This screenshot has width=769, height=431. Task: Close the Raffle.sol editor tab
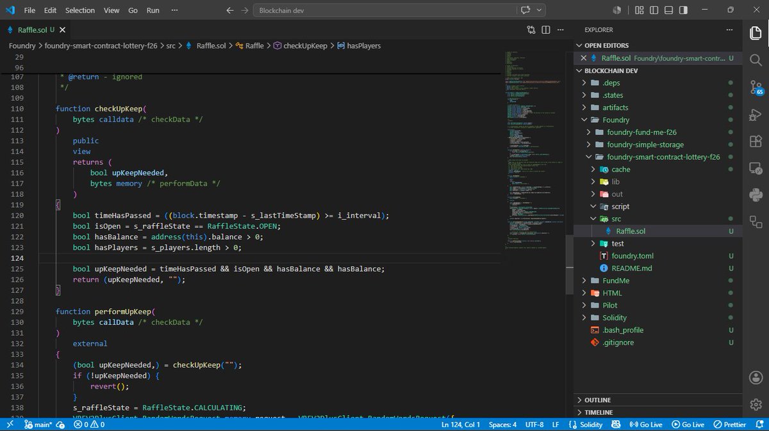coord(62,29)
